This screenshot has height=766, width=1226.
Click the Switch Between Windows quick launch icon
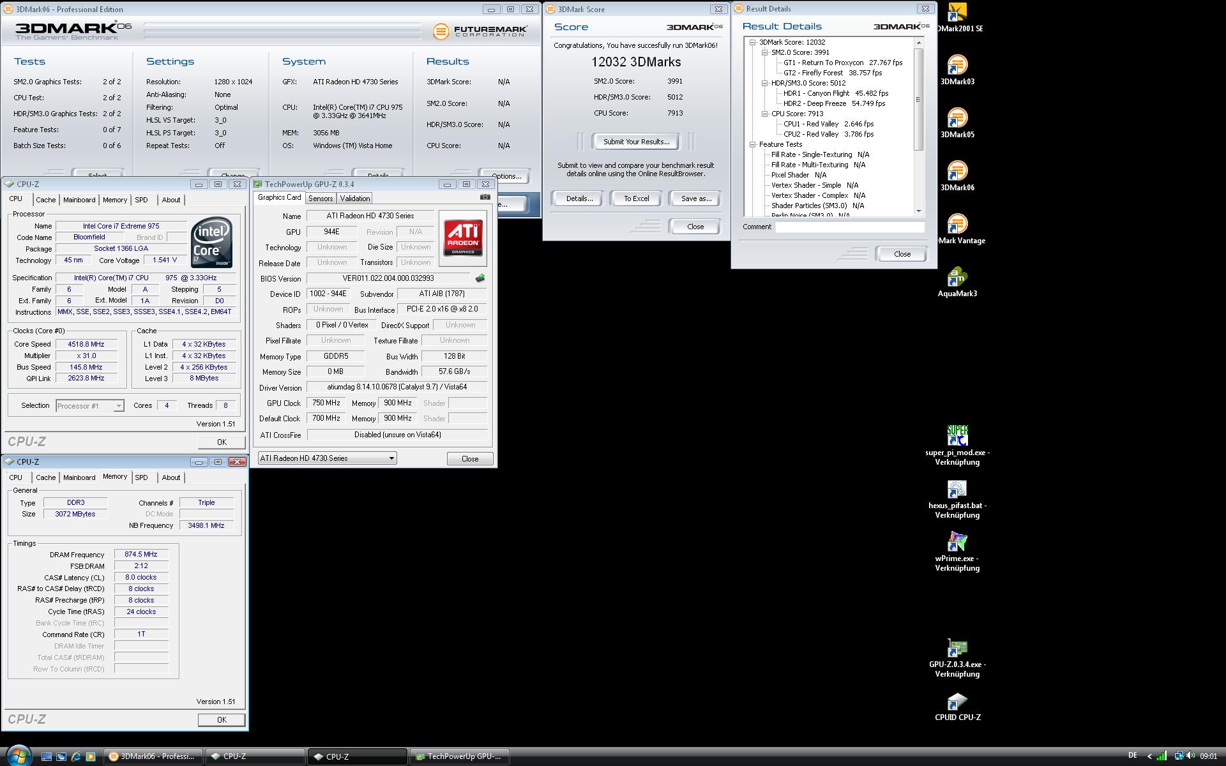(61, 756)
